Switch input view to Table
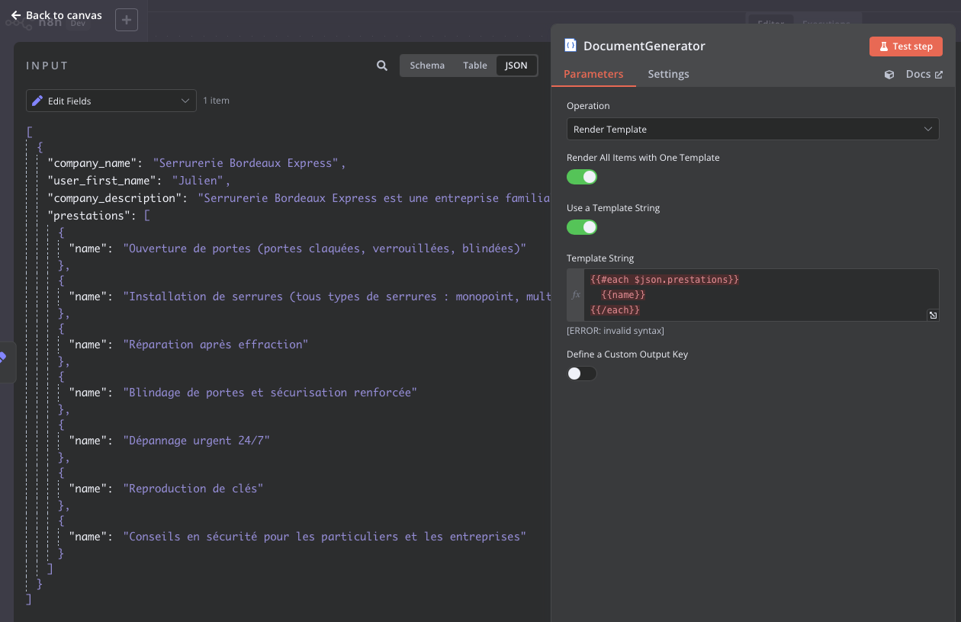The image size is (961, 622). [x=474, y=66]
